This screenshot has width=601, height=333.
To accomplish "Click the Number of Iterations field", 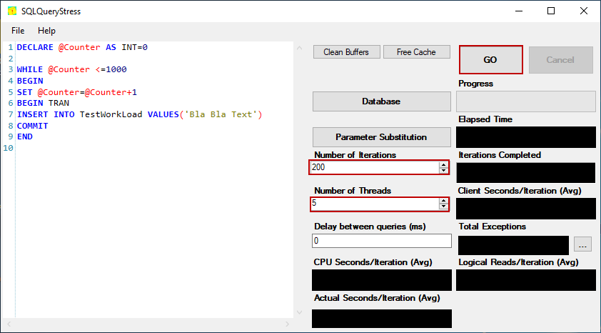I will pos(375,167).
